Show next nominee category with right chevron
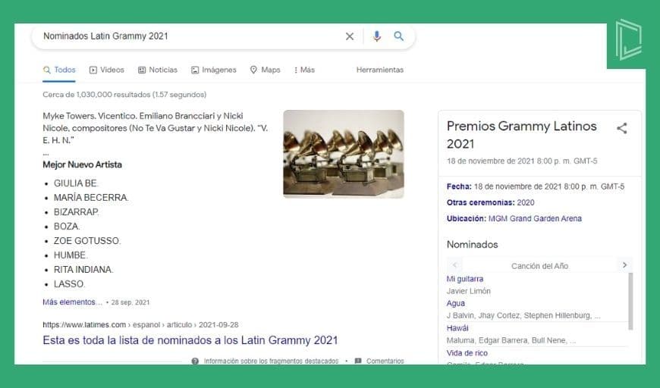The image size is (660, 388). pos(624,264)
